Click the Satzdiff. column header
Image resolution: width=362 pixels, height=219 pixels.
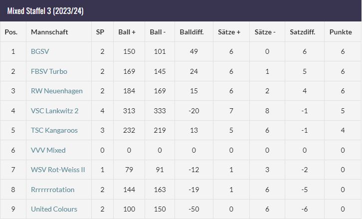pyautogui.click(x=303, y=32)
